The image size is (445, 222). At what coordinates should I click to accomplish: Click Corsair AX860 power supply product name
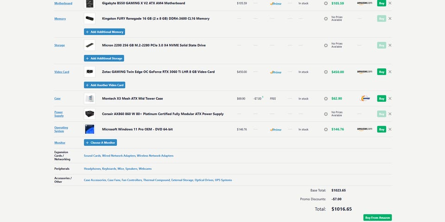click(163, 114)
